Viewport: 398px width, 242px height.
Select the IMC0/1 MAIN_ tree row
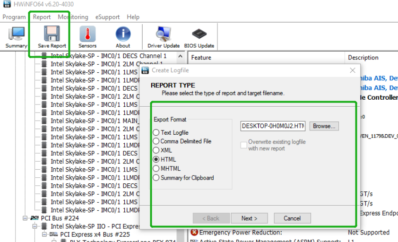tap(95, 121)
